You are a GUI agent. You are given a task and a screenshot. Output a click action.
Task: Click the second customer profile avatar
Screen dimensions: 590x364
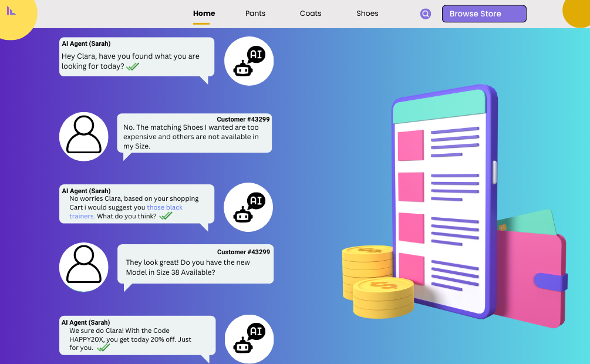(84, 267)
